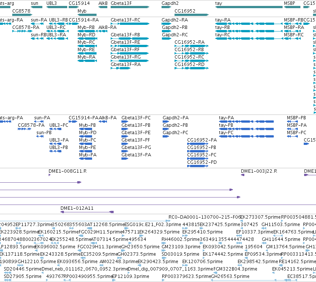Click protein Gapdh2-PA label
Viewport: 316px width, 282px height.
(x=176, y=118)
